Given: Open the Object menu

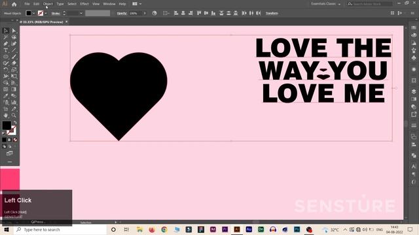Looking at the screenshot, I should (x=48, y=4).
